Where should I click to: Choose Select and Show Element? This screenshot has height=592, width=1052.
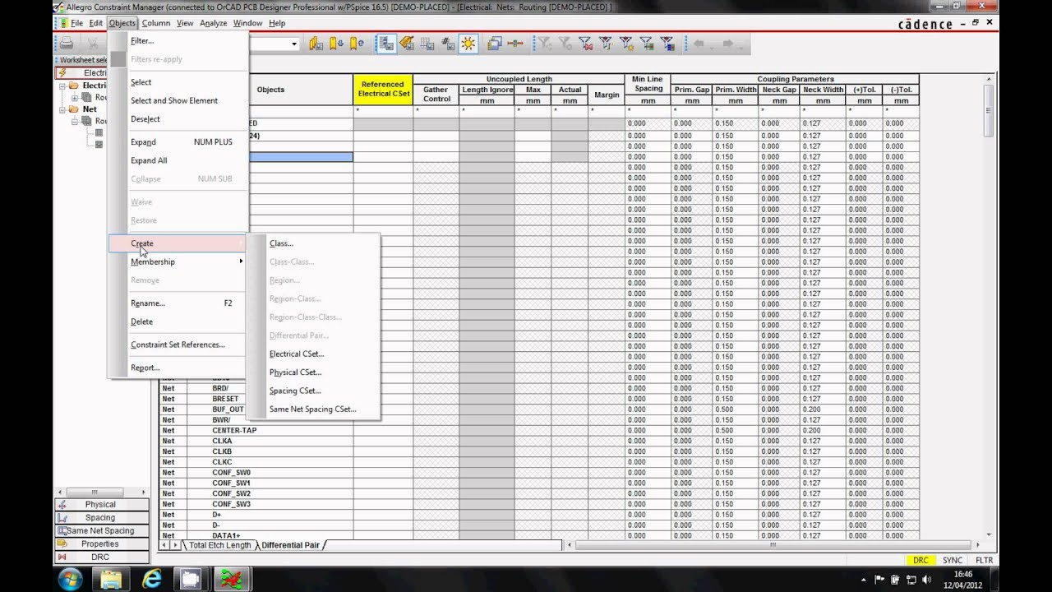pyautogui.click(x=178, y=100)
